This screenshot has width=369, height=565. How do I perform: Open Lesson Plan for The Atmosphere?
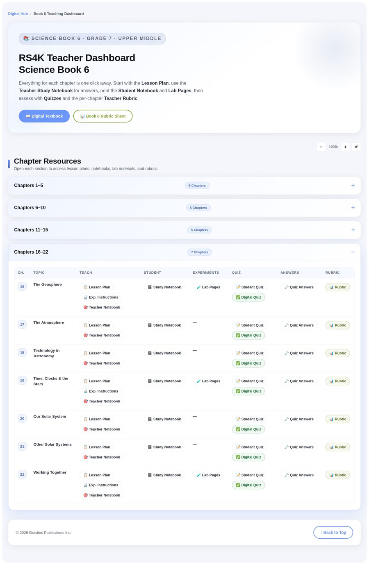97,325
